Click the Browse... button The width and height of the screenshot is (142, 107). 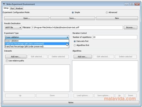click(131, 28)
